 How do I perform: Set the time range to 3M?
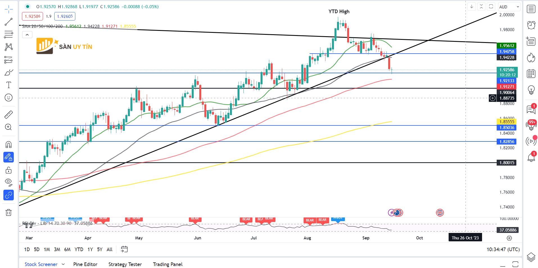click(x=57, y=249)
